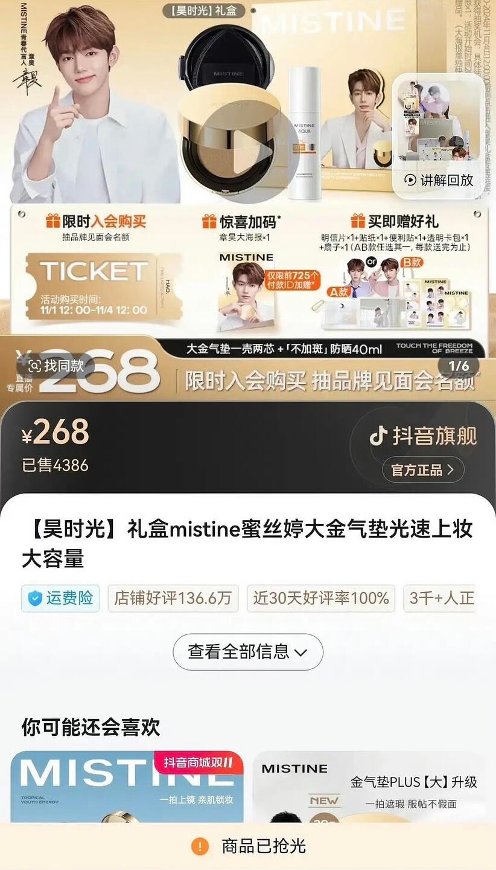The image size is (496, 870).
Task: Click the orange warning icon beside 商品已抢光
Action: (200, 846)
